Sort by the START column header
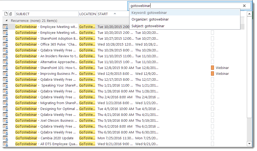Image resolution: width=257 pixels, height=151 pixels. point(103,14)
